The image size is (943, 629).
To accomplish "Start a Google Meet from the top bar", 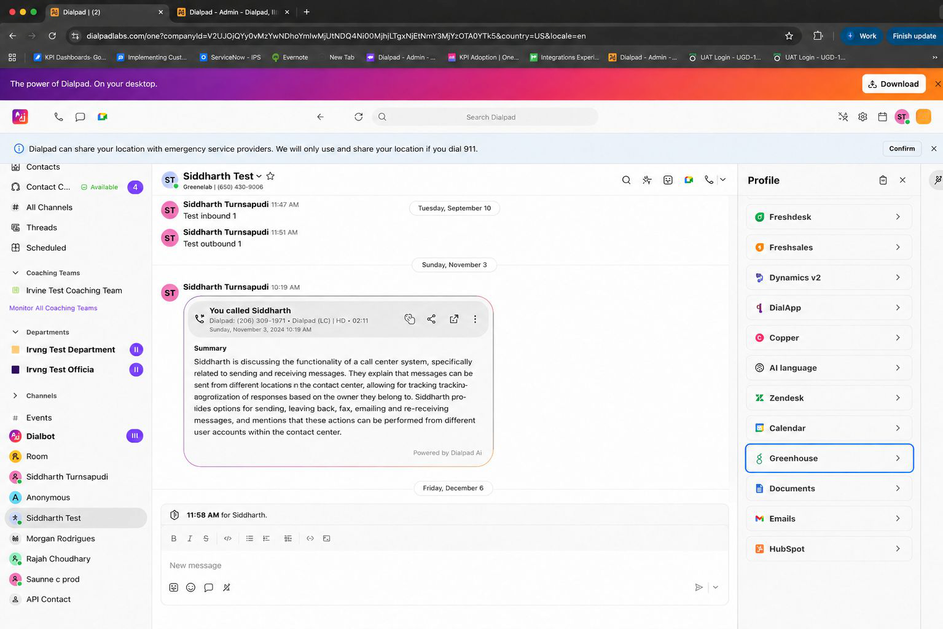I will [103, 117].
